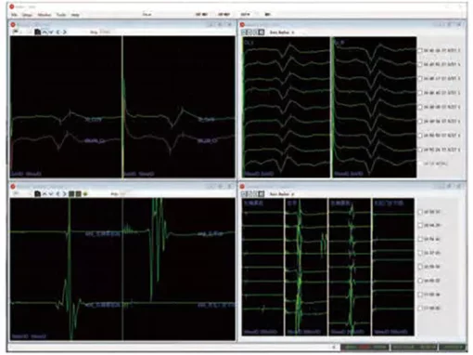473x355 pixels.
Task: Open the Window menu
Action: [x=45, y=15]
